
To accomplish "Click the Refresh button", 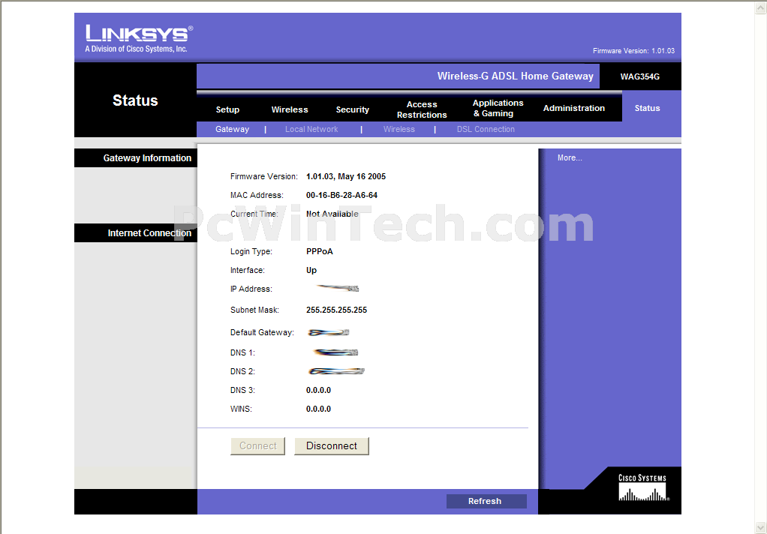I will point(486,501).
